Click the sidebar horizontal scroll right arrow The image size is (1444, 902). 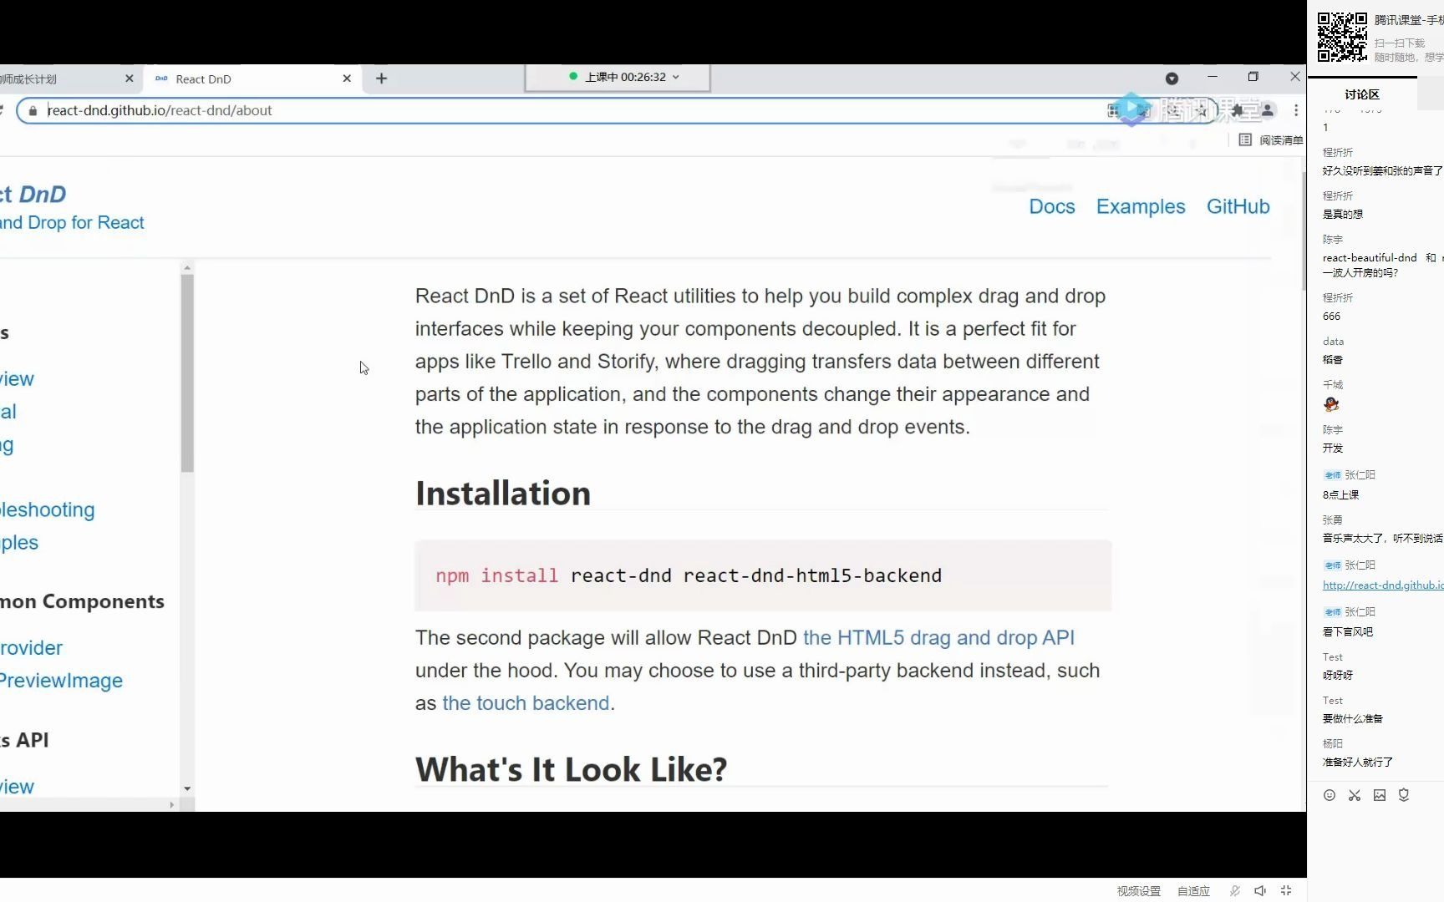pos(172,805)
